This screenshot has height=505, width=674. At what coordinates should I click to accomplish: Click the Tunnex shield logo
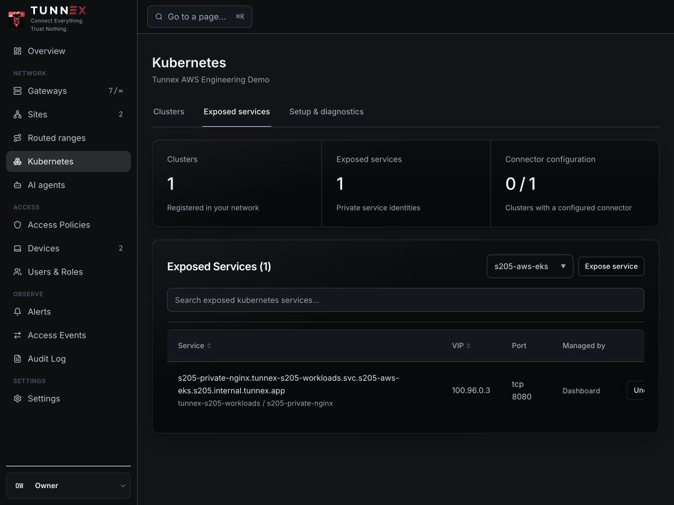(x=16, y=19)
